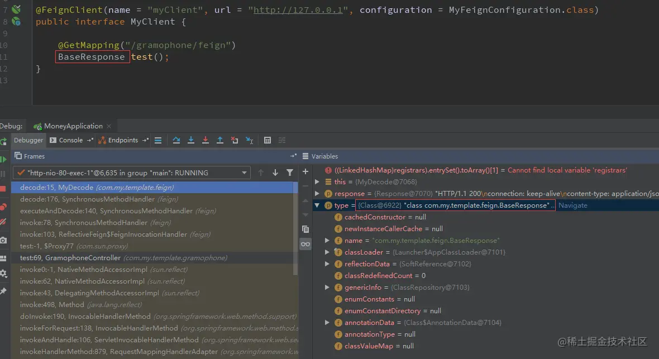Viewport: 659px width, 359px height.
Task: Click the pin arrow next to Console
Action: tap(90, 140)
